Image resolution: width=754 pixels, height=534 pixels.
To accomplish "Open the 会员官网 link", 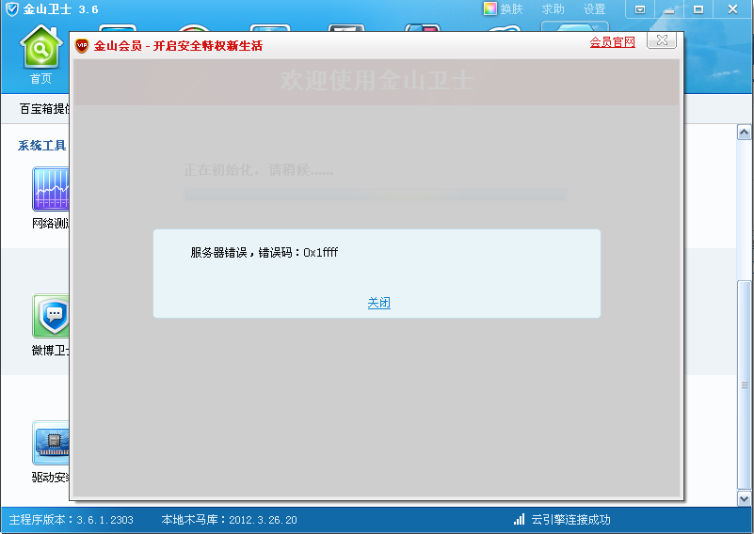I will (x=612, y=42).
